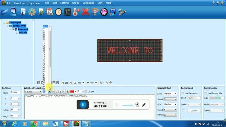Image resolution: width=226 pixels, height=127 pixels.
Task: Click the up triangle arrow under preview
Action: [75, 83]
